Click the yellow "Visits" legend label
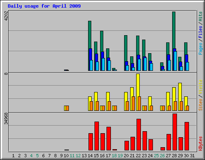 (200, 87)
